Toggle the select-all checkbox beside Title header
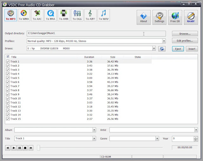Image resolution: width=203 pixels, height=161 pixels. pos(8,57)
